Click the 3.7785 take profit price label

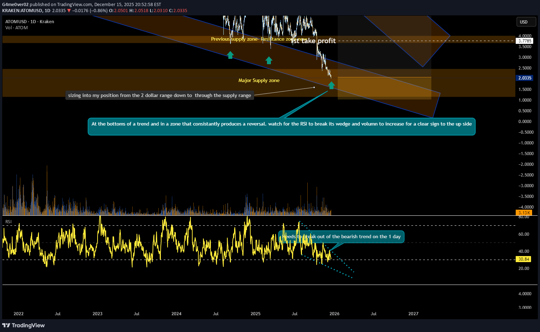(x=525, y=41)
